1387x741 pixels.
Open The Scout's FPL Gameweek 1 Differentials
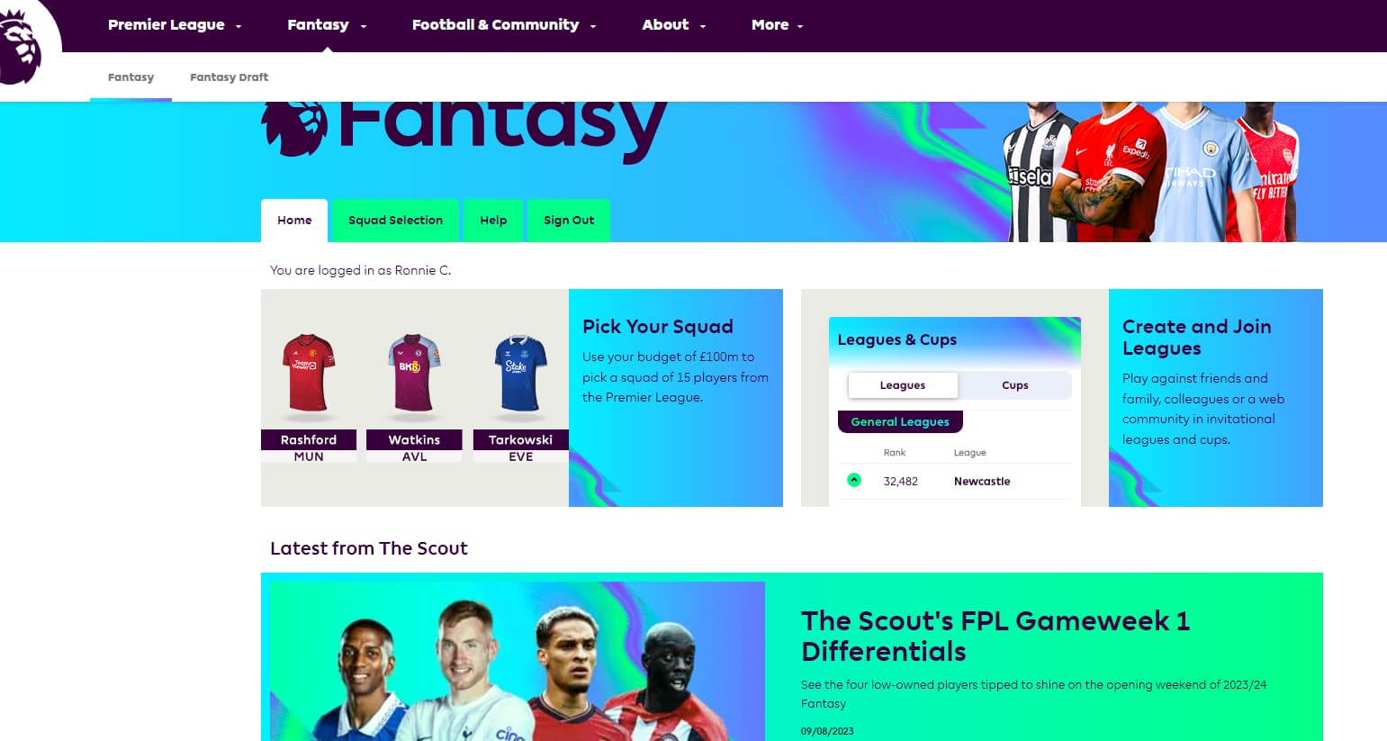point(995,636)
